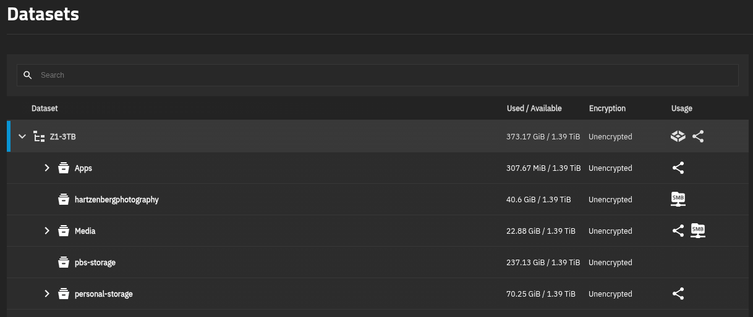Screen dimensions: 753x317
Task: Expand the Media dataset
Action: click(47, 231)
